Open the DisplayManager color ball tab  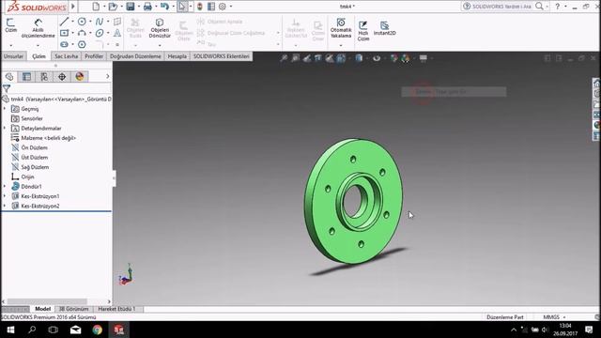click(79, 77)
